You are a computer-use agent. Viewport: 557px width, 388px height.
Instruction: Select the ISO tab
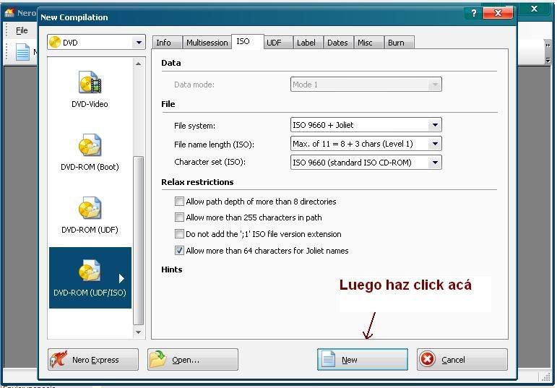tap(248, 42)
